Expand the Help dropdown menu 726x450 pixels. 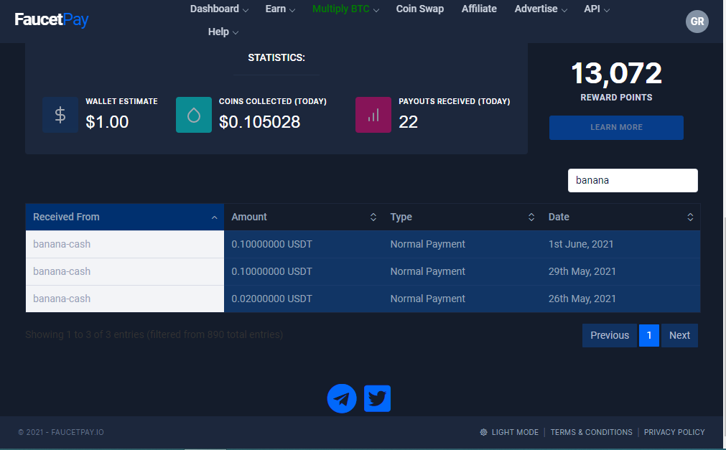tap(223, 32)
